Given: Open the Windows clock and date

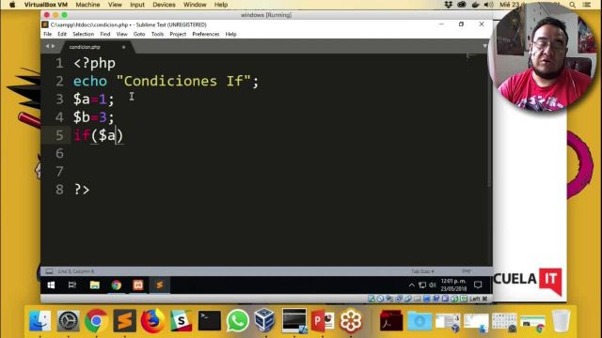Looking at the screenshot, I should click(x=453, y=285).
